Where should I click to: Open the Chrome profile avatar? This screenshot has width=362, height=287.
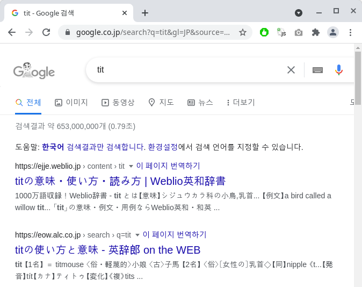(x=333, y=32)
